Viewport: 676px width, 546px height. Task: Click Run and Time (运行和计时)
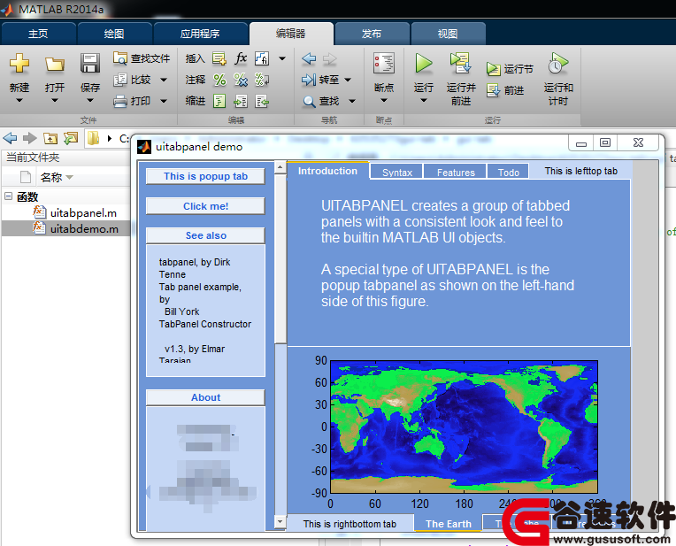(x=558, y=79)
